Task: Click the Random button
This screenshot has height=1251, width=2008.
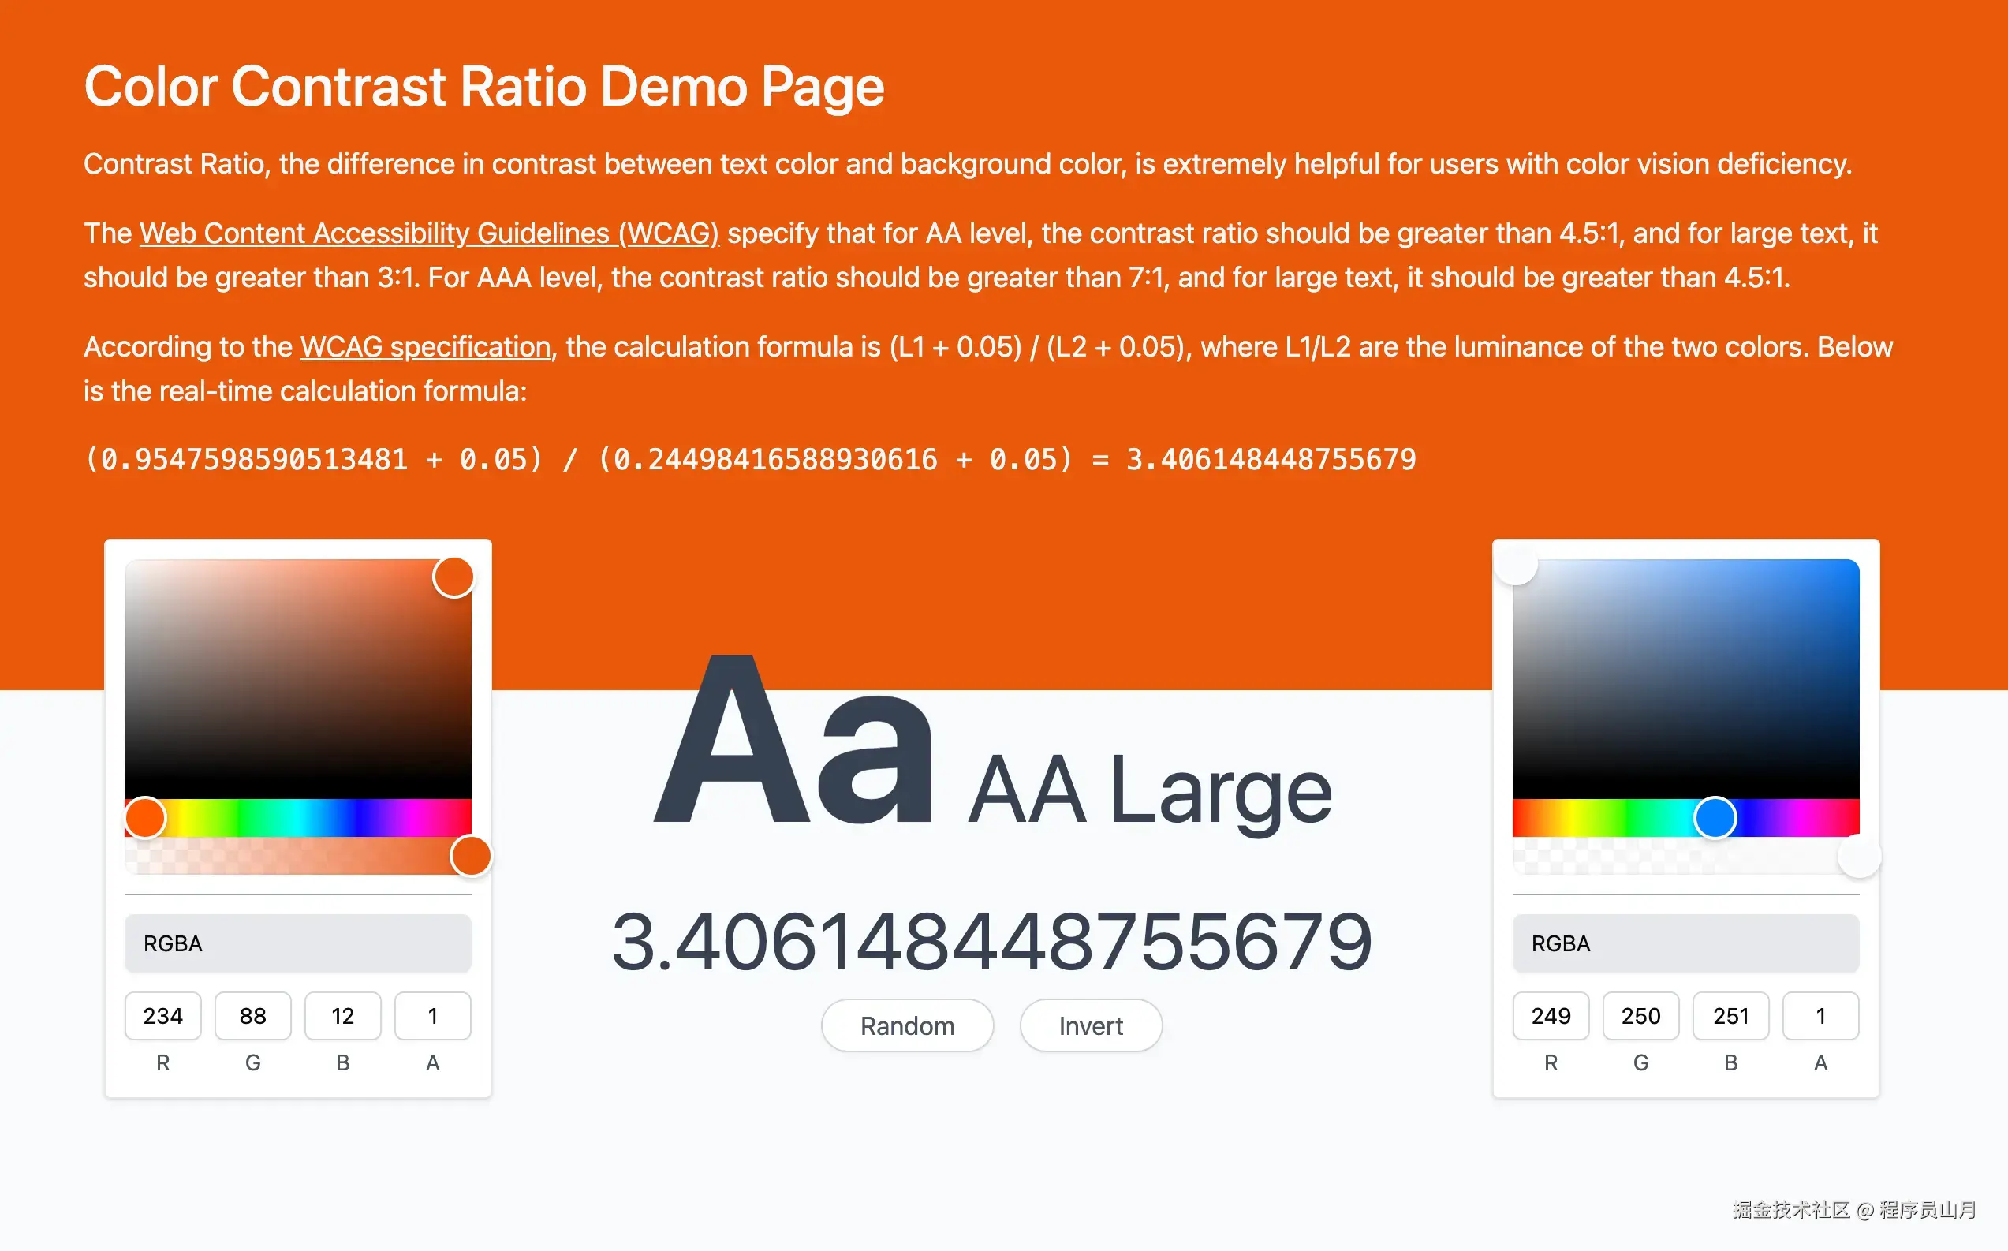Action: click(906, 1025)
